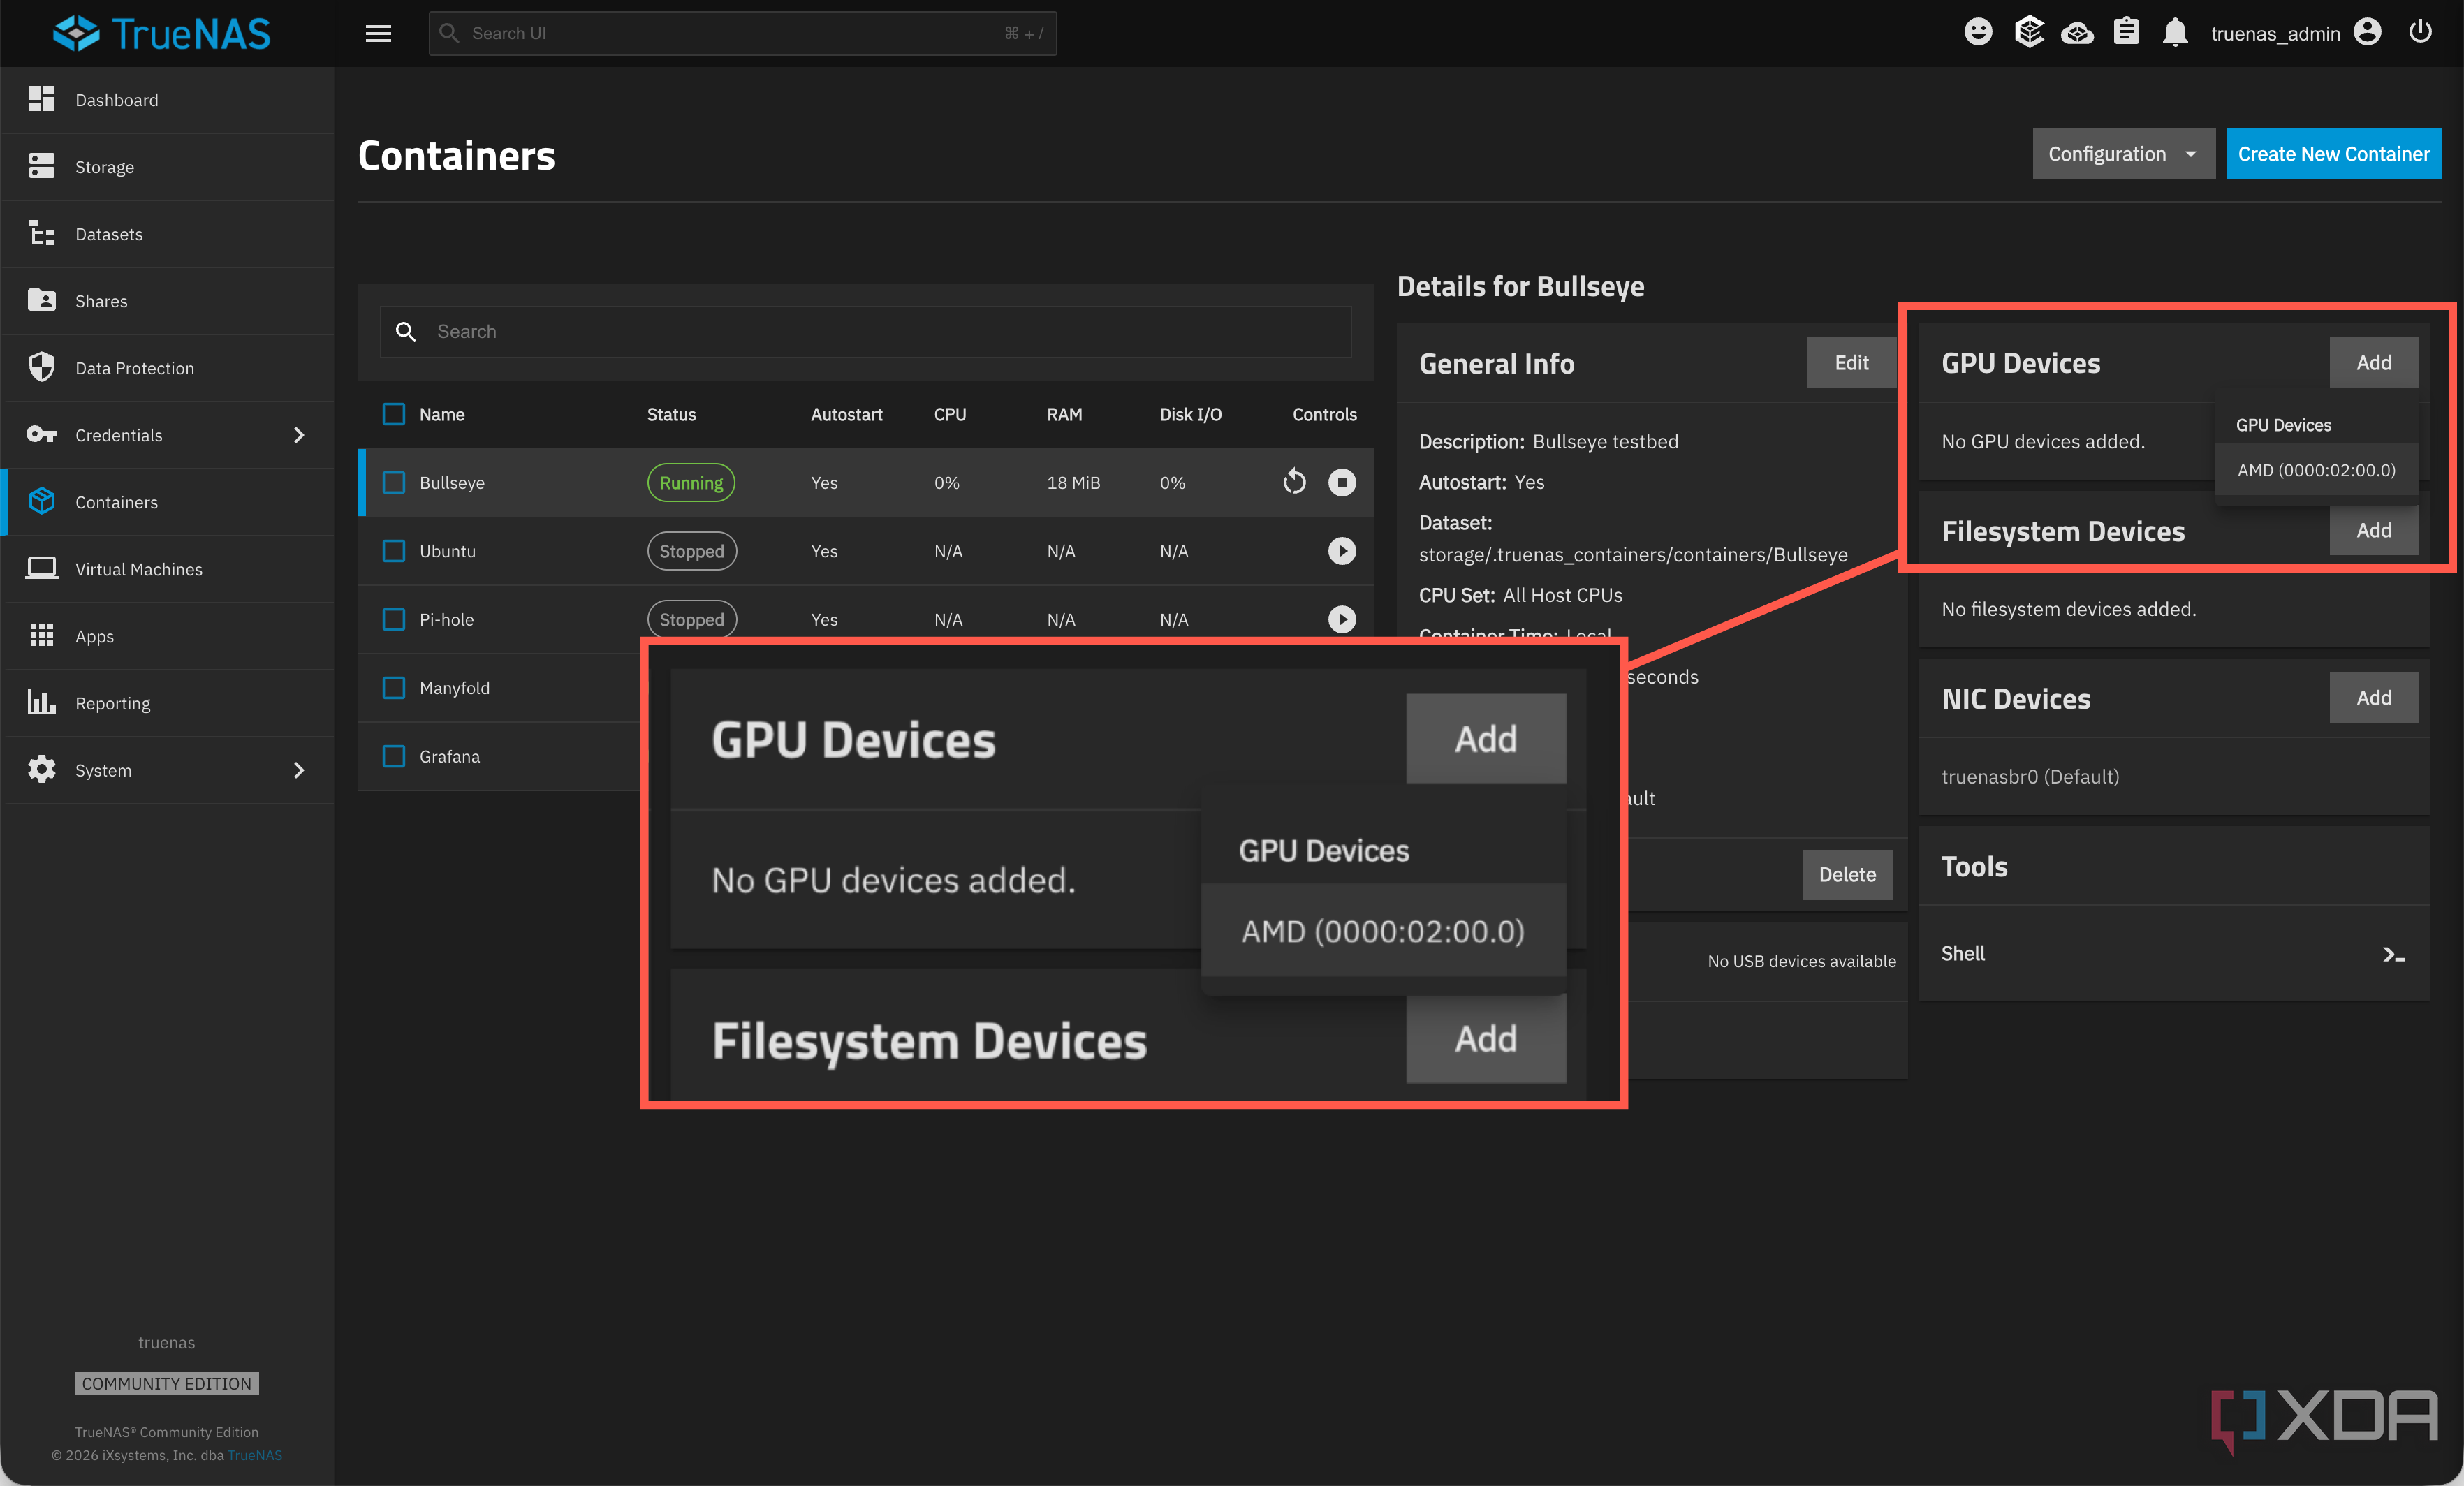2464x1486 pixels.
Task: Focus the Search UI field
Action: (742, 33)
